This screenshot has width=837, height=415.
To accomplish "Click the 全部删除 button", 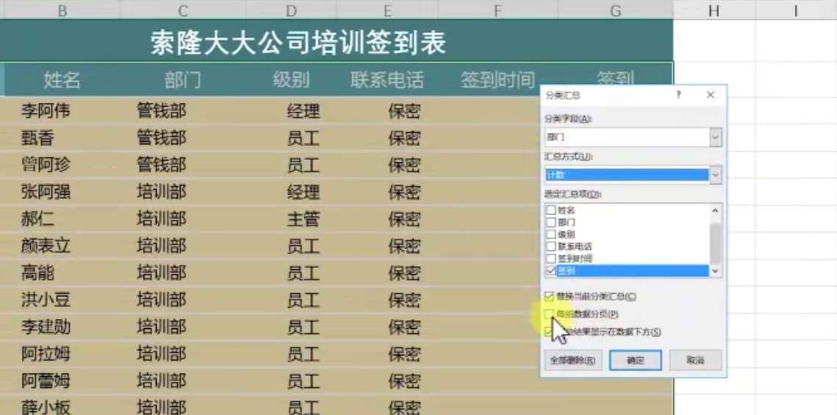I will (x=573, y=360).
